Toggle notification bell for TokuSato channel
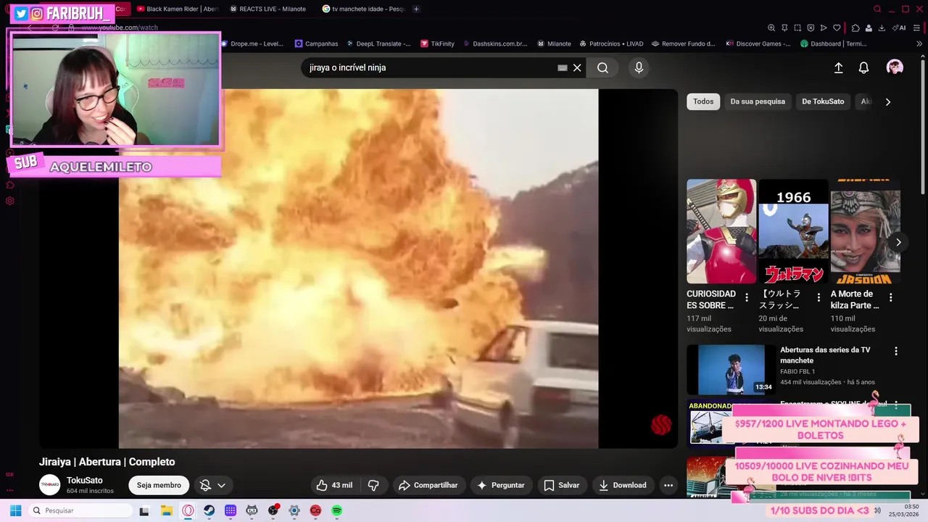Viewport: 928px width, 522px height. coord(205,485)
